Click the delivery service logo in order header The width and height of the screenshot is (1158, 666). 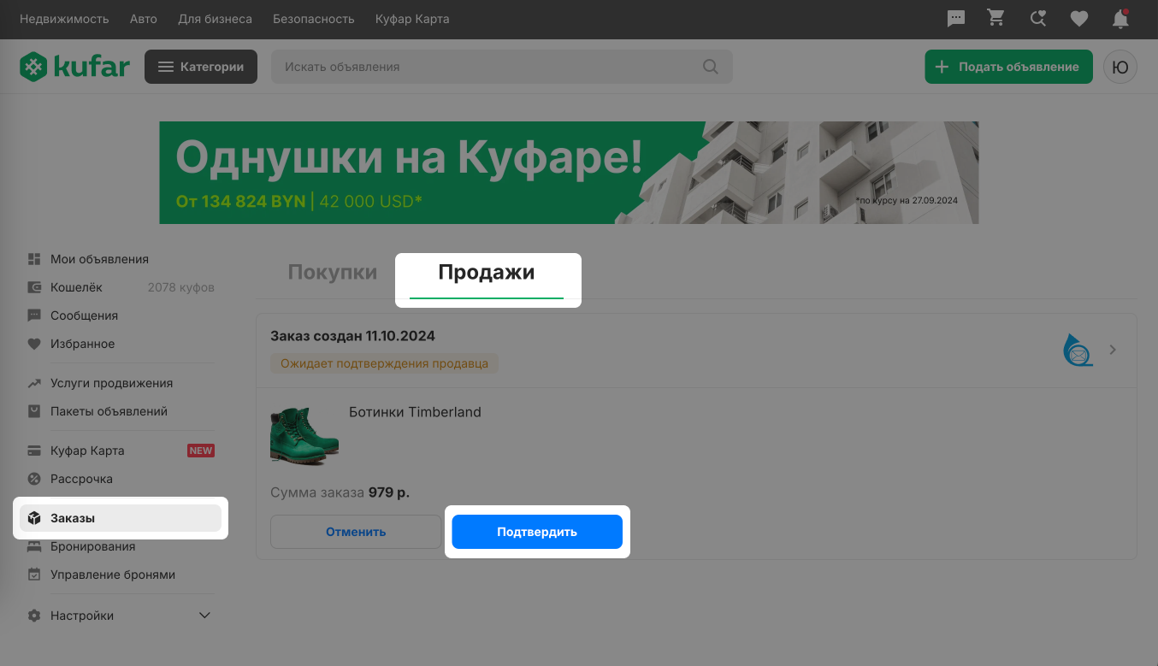(1078, 350)
